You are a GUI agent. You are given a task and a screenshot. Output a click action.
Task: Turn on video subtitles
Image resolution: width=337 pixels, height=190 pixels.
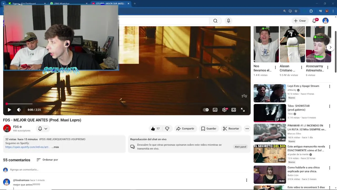click(x=215, y=110)
